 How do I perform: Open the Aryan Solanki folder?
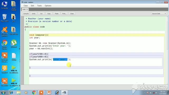point(14,6)
